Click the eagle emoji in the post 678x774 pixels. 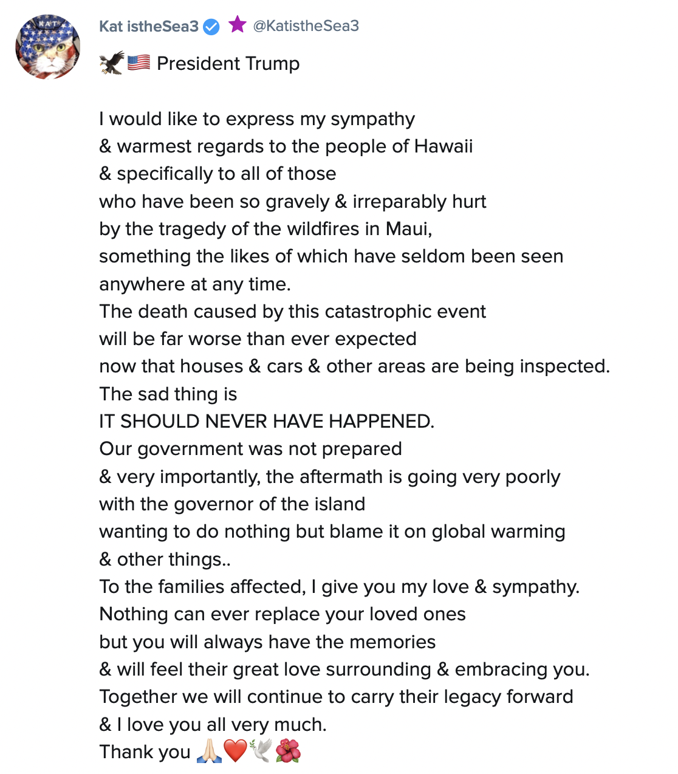coord(112,63)
